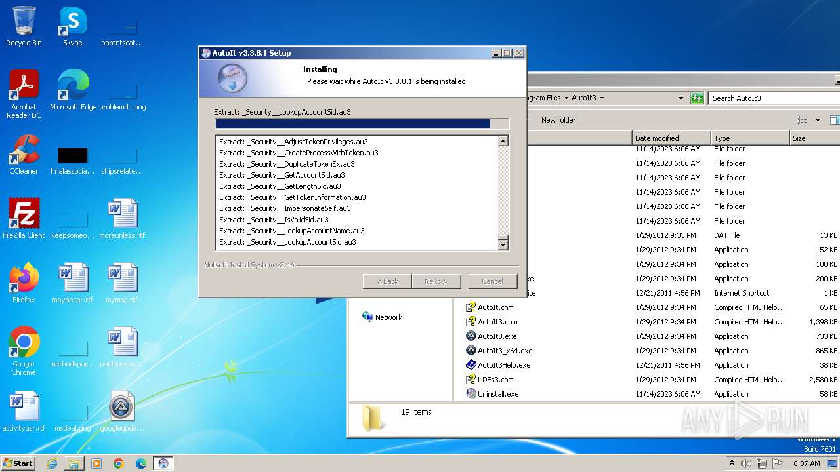Image resolution: width=840 pixels, height=472 pixels.
Task: Select AutoIt3Help.exe in Explorer
Action: pyautogui.click(x=504, y=365)
